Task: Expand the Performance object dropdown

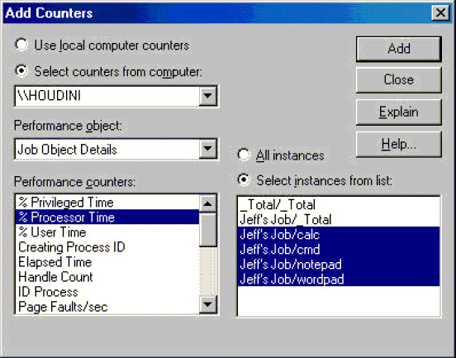Action: point(207,149)
